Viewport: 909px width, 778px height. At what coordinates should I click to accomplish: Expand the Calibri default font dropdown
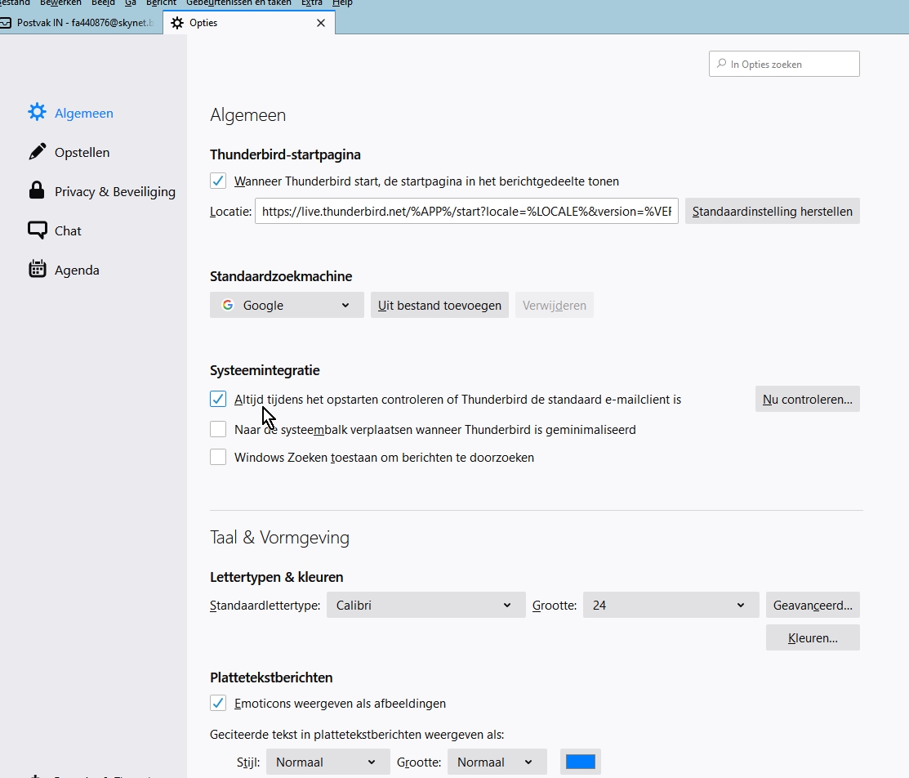[426, 606]
